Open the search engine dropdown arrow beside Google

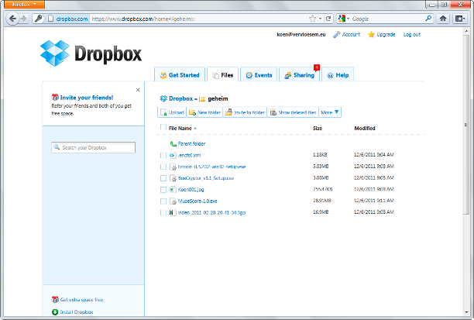click(349, 19)
